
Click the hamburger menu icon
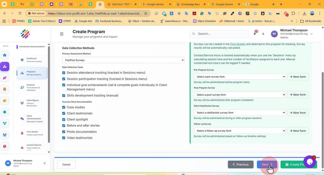tap(61, 34)
